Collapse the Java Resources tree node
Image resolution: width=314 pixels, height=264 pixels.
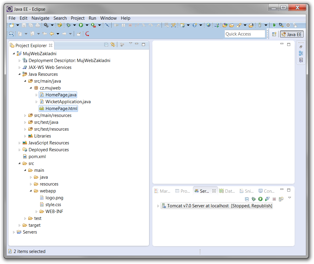point(20,74)
